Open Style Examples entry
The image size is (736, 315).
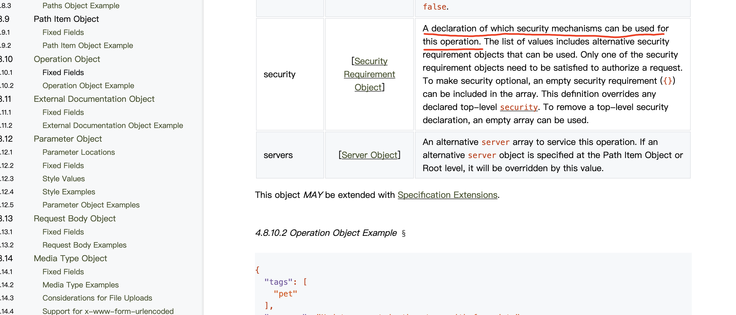[x=69, y=192]
